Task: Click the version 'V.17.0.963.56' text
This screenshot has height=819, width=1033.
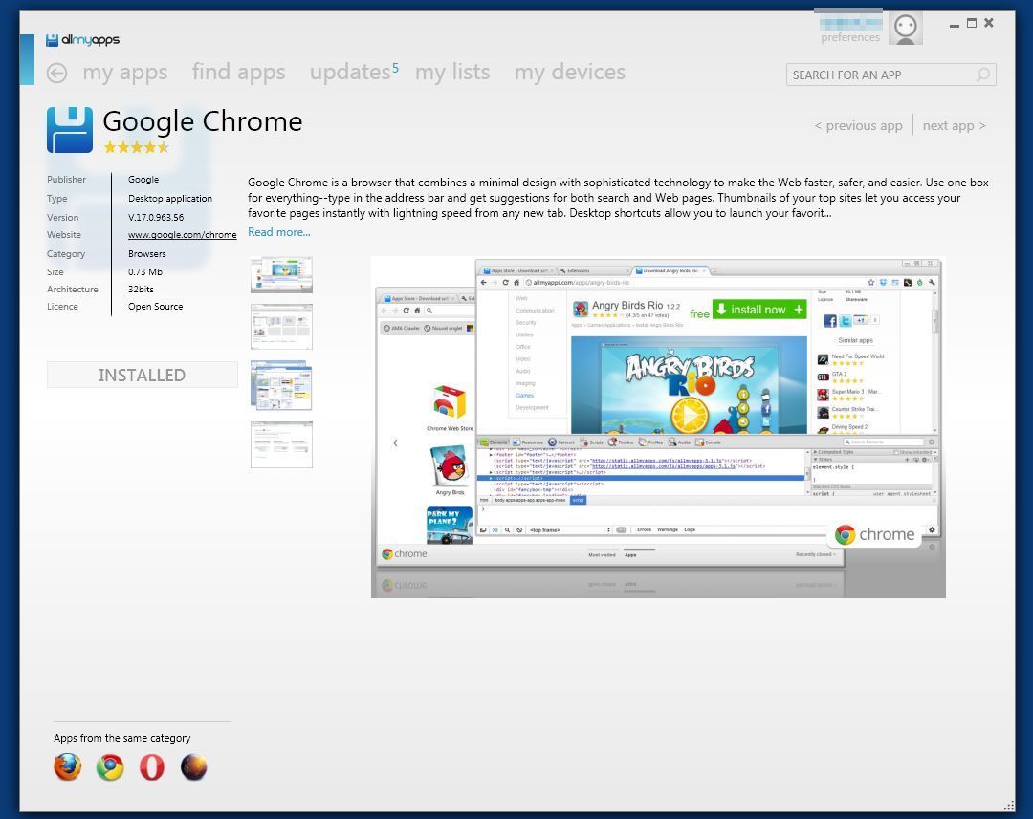Action: [x=156, y=217]
